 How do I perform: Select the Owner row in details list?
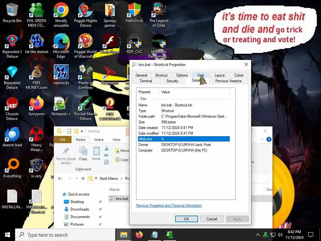(x=184, y=145)
